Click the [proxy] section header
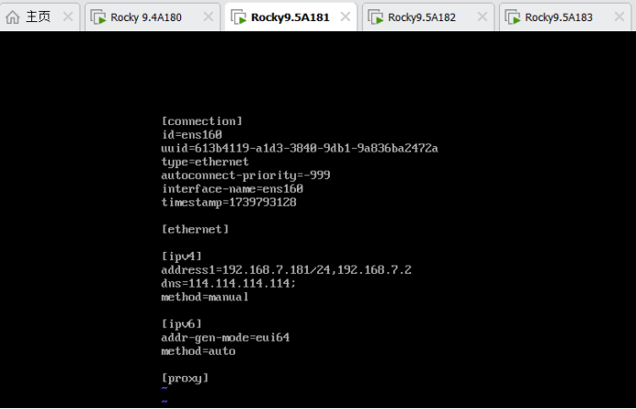The width and height of the screenshot is (636, 409). pyautogui.click(x=185, y=378)
